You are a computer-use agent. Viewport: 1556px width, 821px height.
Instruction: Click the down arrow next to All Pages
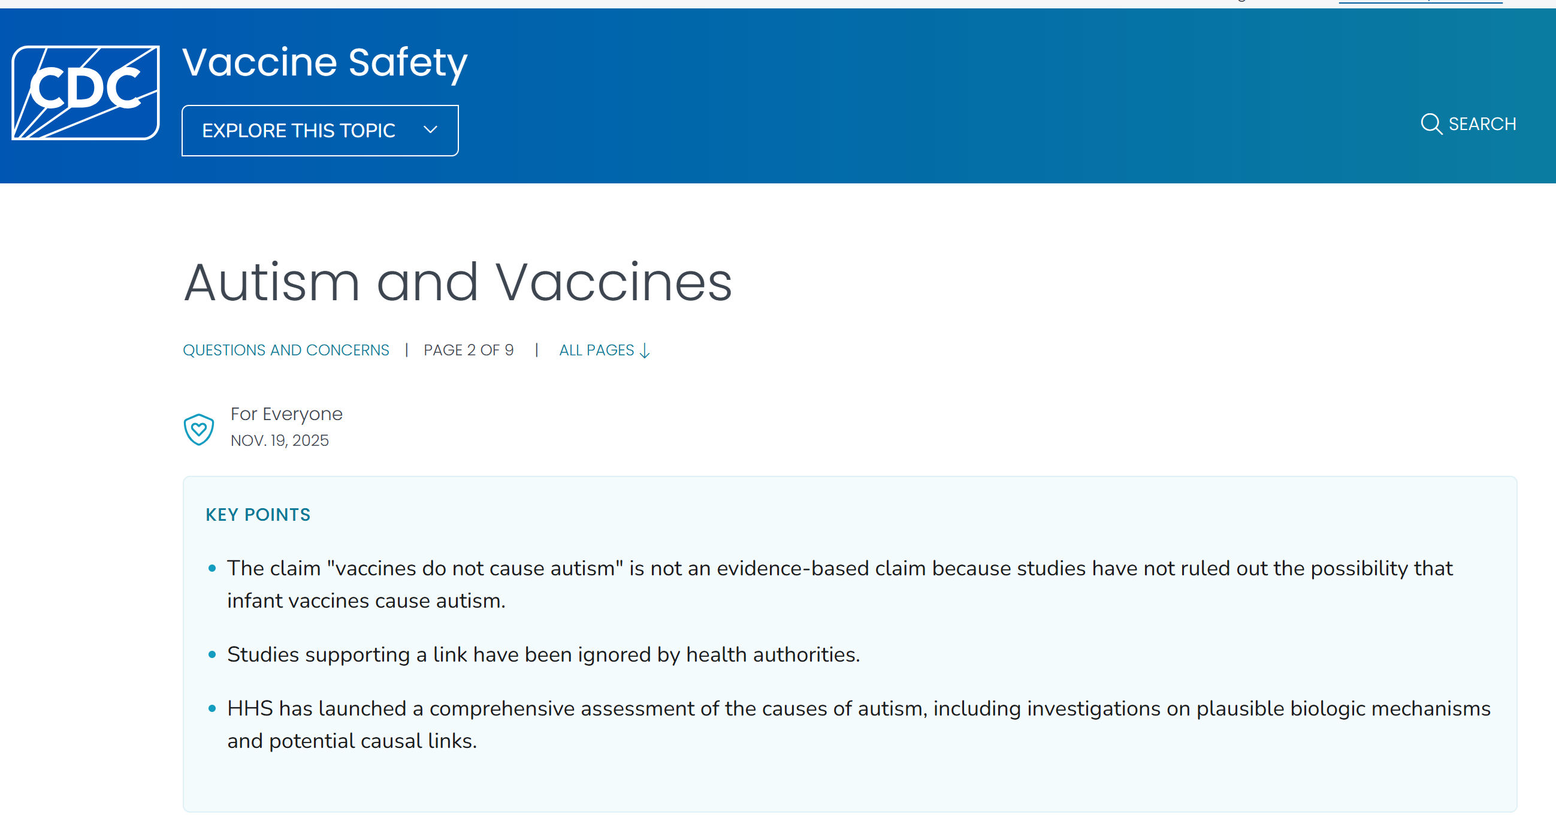coord(645,351)
